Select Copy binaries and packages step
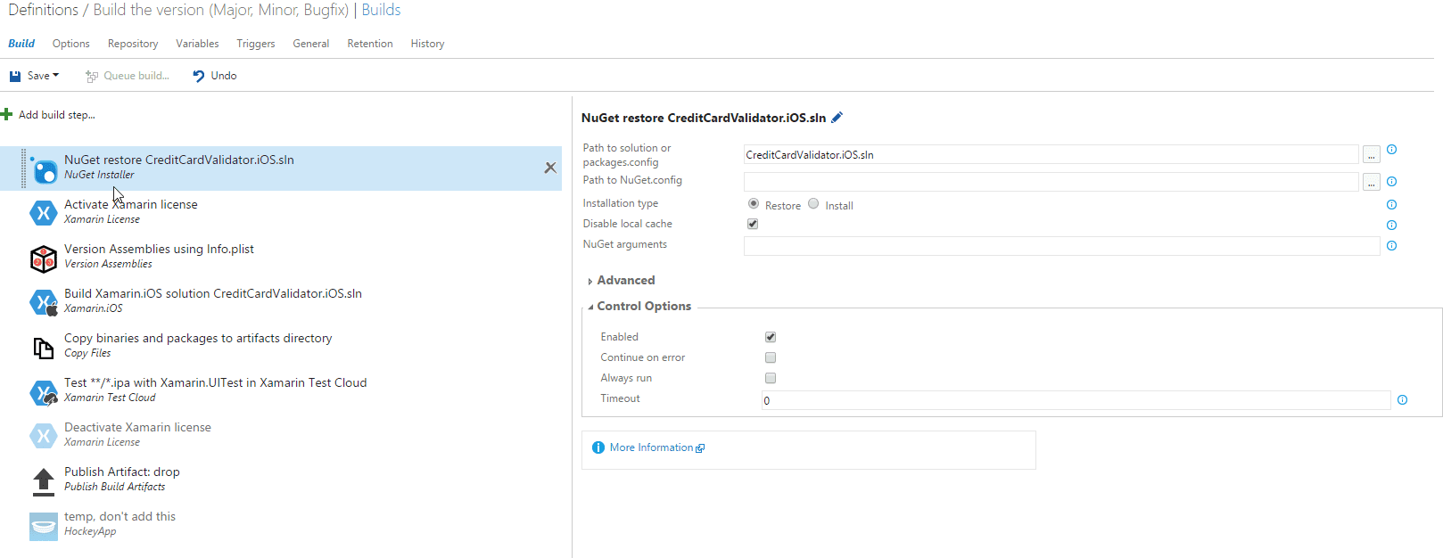The height and width of the screenshot is (558, 1443). tap(281, 347)
